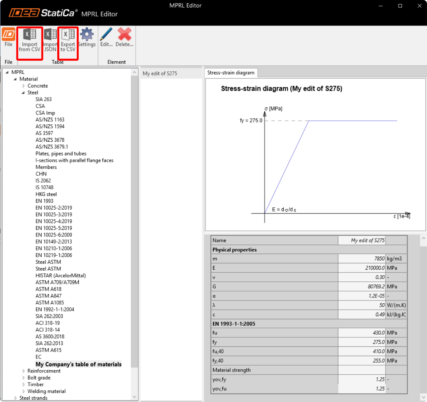
Task: Open the File menu icon
Action: tap(8, 34)
